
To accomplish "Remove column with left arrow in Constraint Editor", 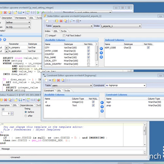I will (x=102, y=107).
